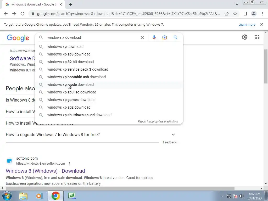Dismiss the Chrome update notice bar
Image resolution: width=268 pixels, height=201 pixels.
click(262, 24)
